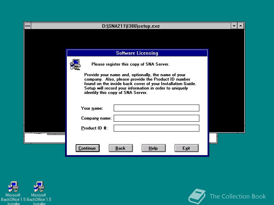
Task: Click the setup computer icon in dialog
Action: pos(75,65)
